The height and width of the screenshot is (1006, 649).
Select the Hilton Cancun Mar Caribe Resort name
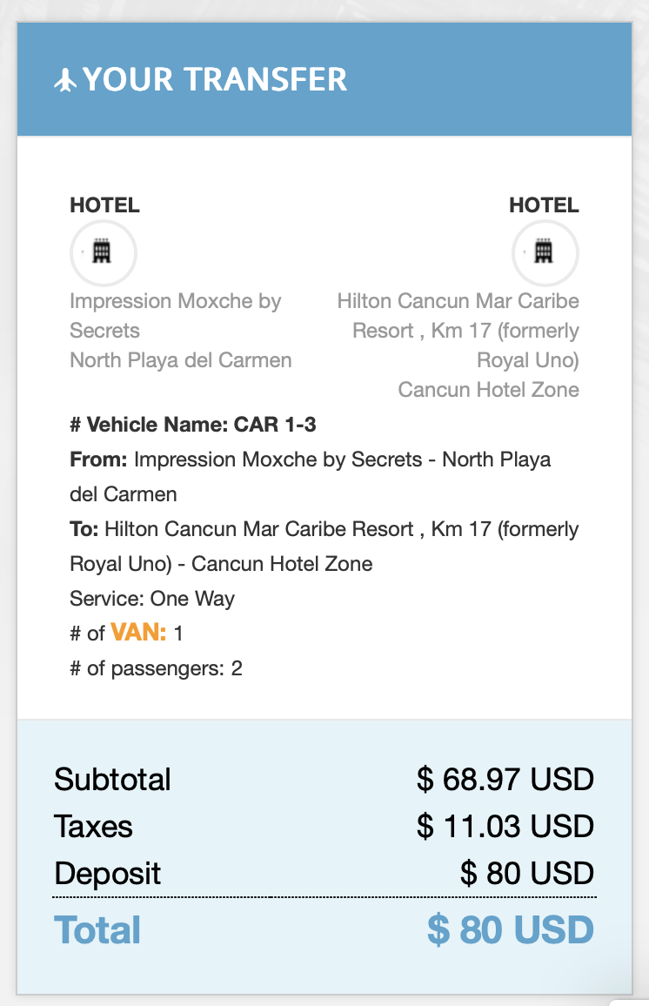click(x=458, y=331)
